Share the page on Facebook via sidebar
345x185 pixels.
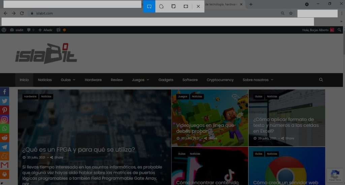click(x=4, y=92)
